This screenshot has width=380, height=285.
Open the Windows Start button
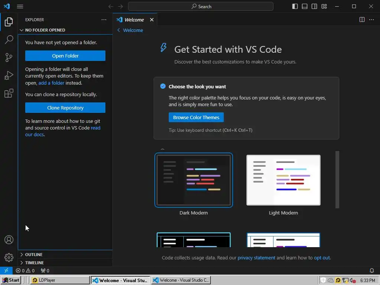[11, 280]
